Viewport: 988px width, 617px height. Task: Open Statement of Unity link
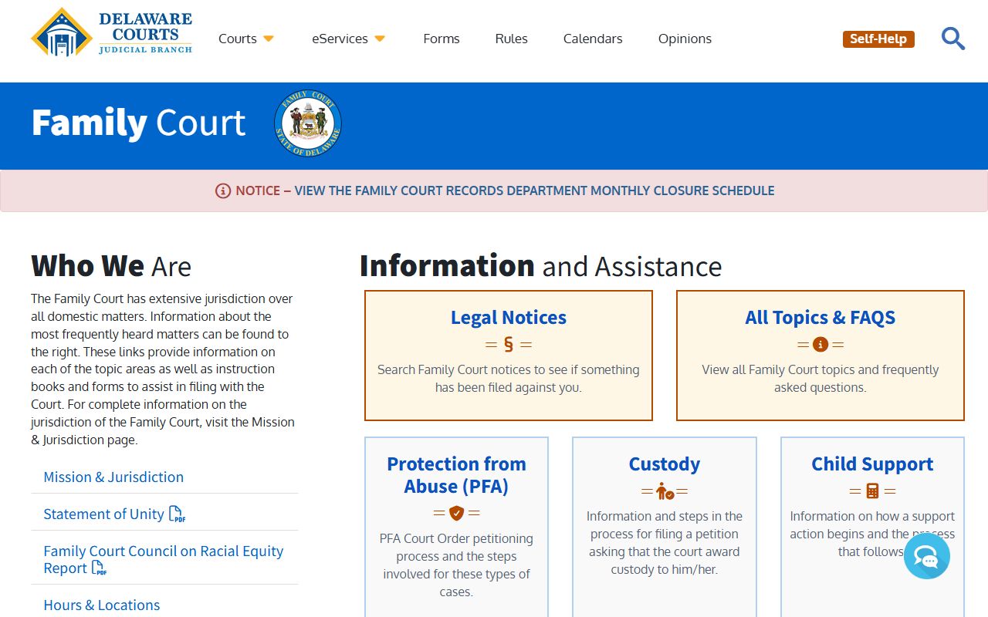(x=103, y=514)
